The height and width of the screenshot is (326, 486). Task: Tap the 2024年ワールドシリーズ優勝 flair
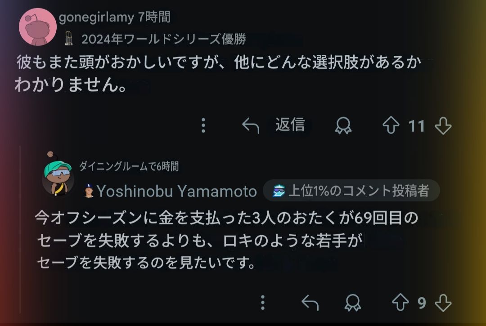(164, 40)
